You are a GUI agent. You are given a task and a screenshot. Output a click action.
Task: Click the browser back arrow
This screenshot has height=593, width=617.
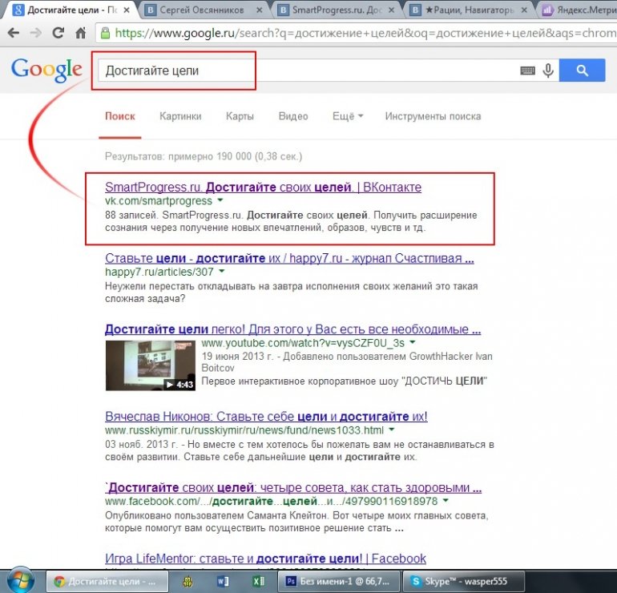(x=14, y=34)
